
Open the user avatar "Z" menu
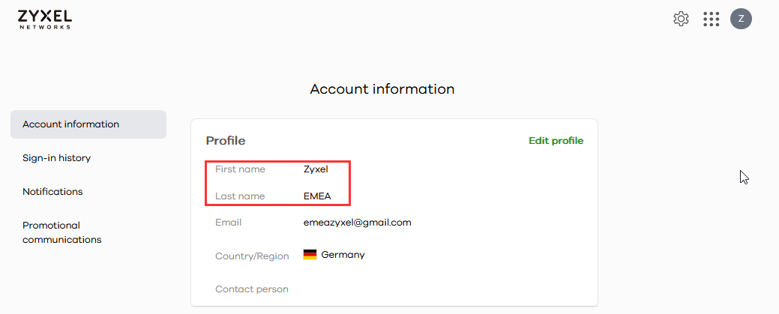tap(741, 19)
